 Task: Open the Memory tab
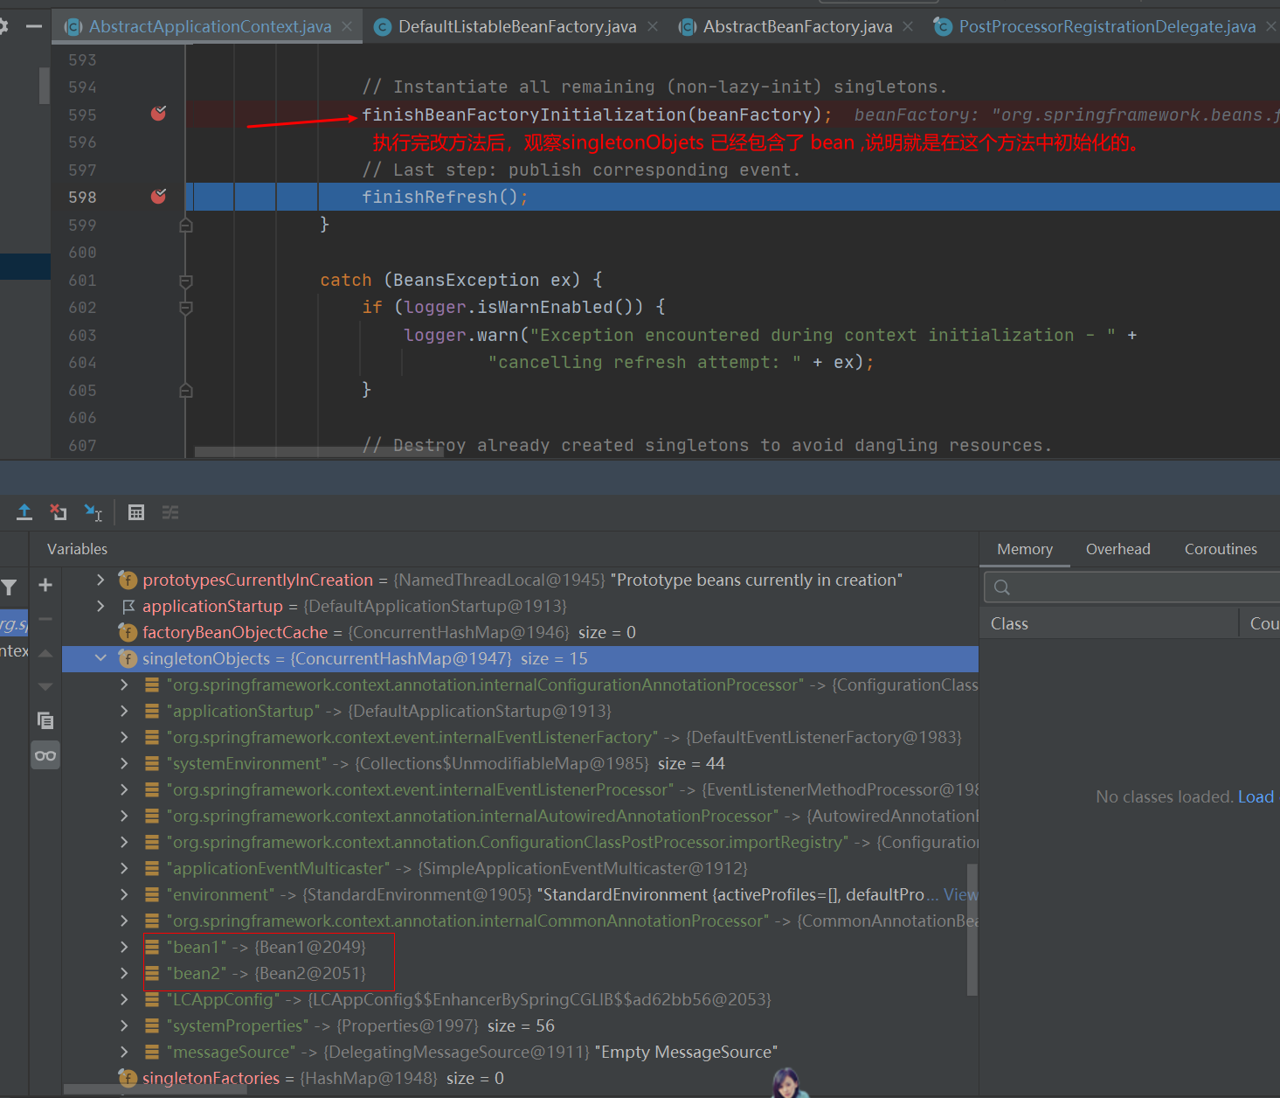(x=1025, y=549)
